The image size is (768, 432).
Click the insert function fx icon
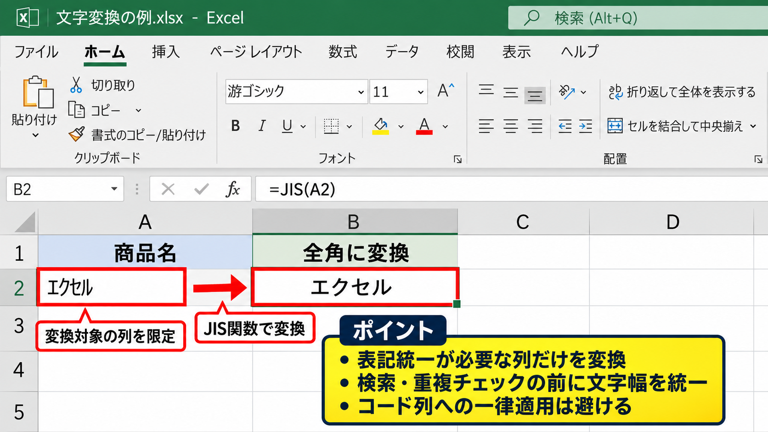233,189
